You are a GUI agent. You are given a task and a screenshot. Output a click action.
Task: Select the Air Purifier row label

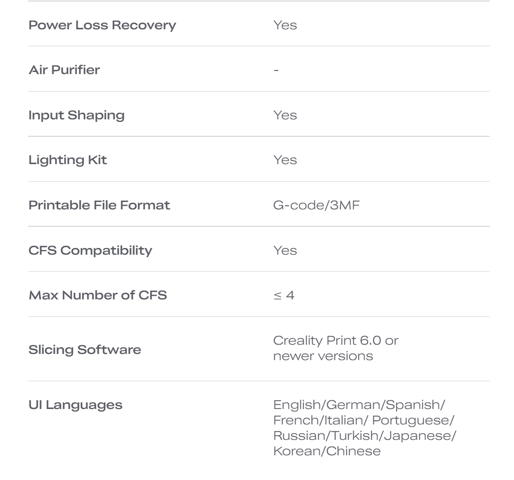click(64, 70)
